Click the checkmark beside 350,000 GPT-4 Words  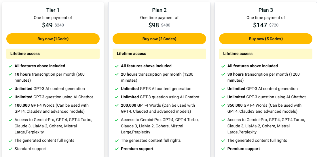click(223, 106)
